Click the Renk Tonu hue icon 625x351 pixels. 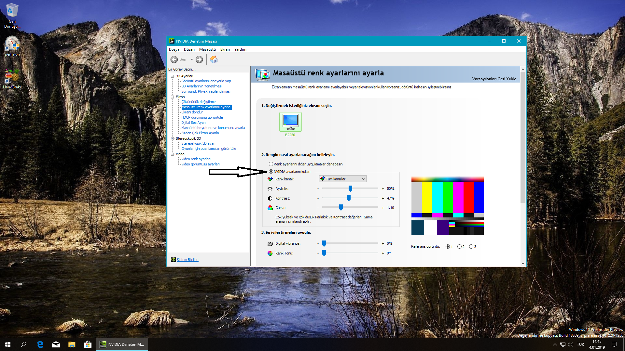tap(270, 253)
